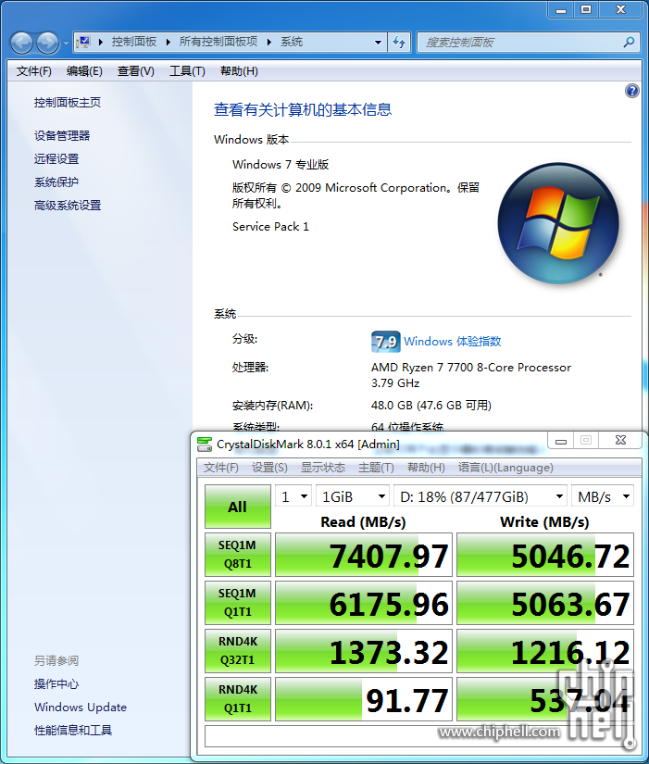
Task: Open 操作中心 in the See also section
Action: [56, 684]
